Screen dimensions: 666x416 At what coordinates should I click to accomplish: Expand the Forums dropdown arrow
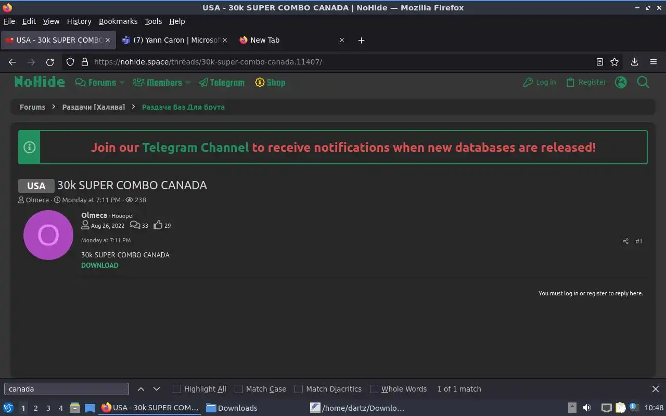pyautogui.click(x=122, y=83)
